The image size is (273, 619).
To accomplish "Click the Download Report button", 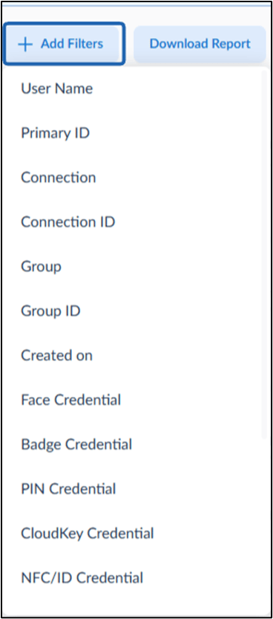I will pyautogui.click(x=200, y=44).
